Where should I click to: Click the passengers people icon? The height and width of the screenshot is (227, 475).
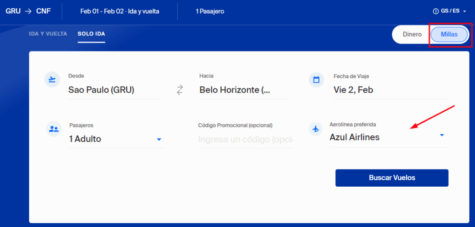[x=53, y=129]
